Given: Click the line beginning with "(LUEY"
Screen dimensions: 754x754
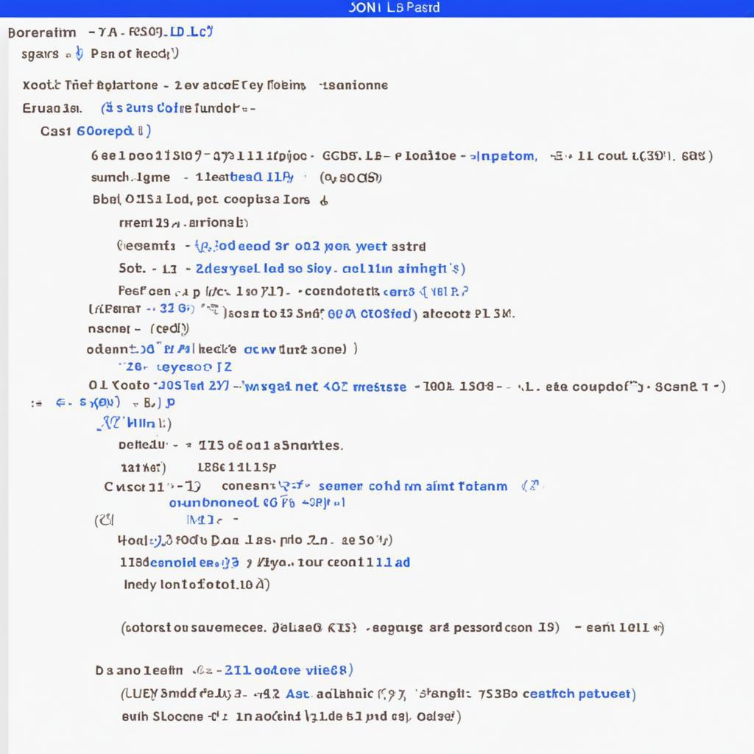Looking at the screenshot, I should tap(378, 694).
